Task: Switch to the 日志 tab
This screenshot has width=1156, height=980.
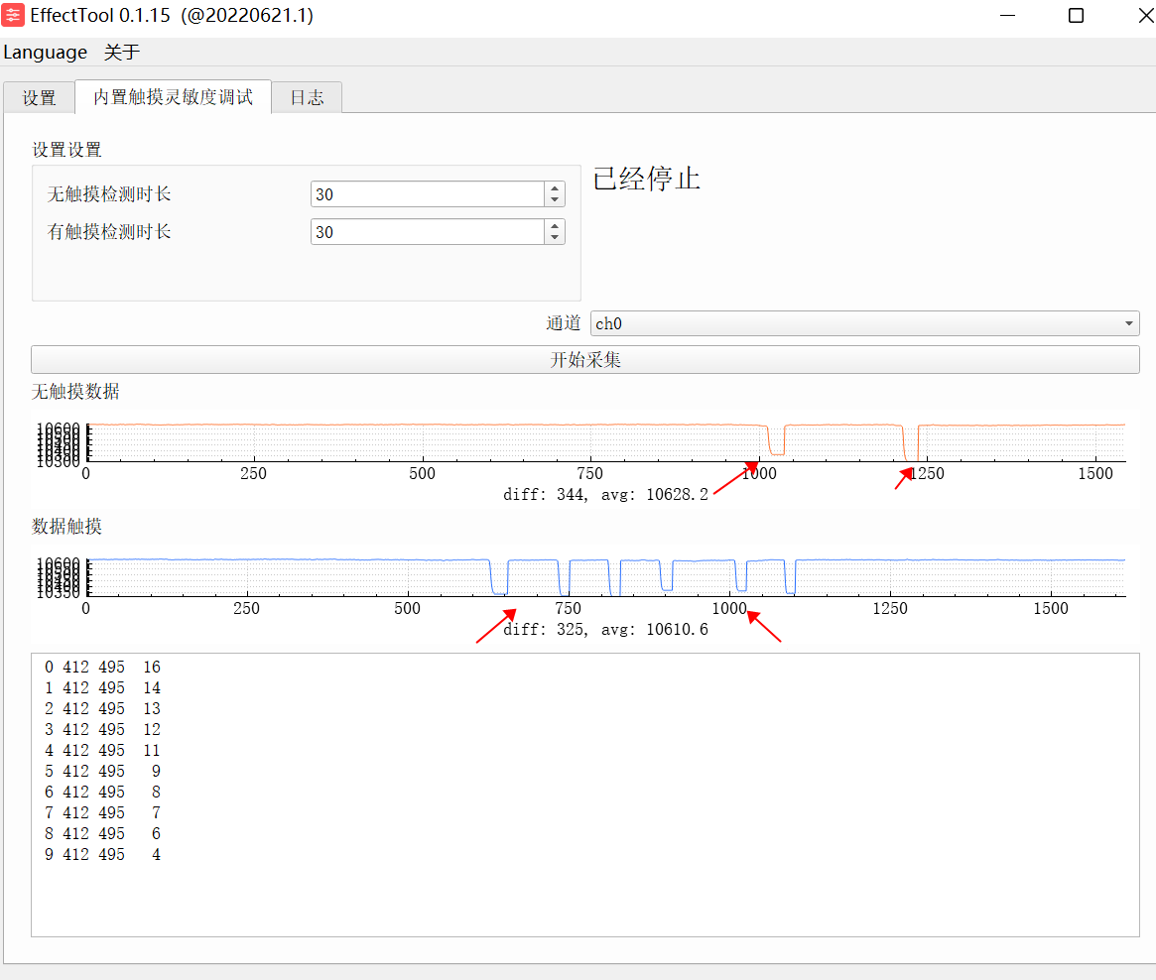Action: (x=307, y=98)
